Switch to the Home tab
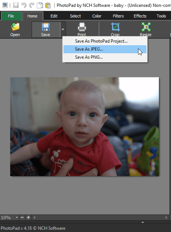 [x=33, y=16]
